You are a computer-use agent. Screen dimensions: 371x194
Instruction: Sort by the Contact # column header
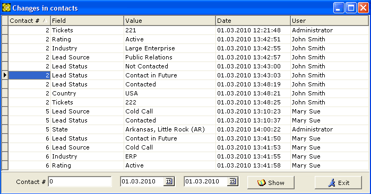pos(29,21)
